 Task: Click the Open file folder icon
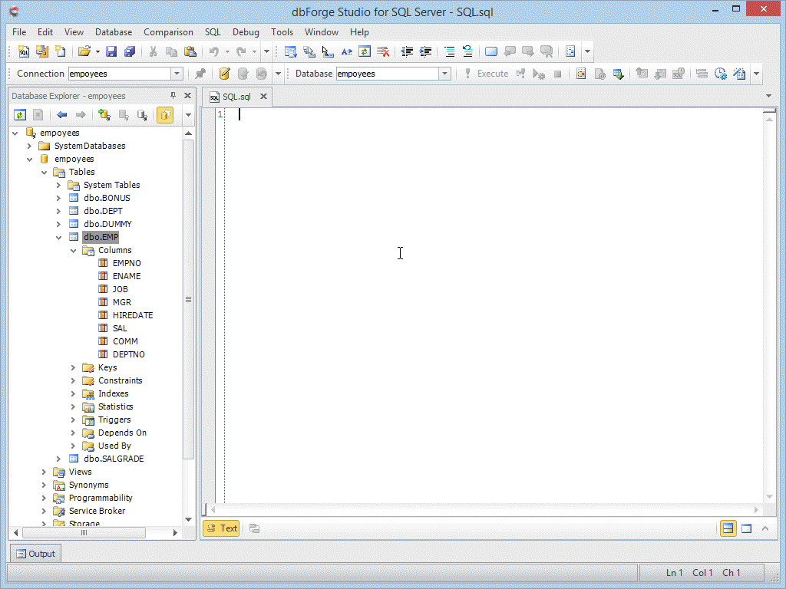click(84, 51)
